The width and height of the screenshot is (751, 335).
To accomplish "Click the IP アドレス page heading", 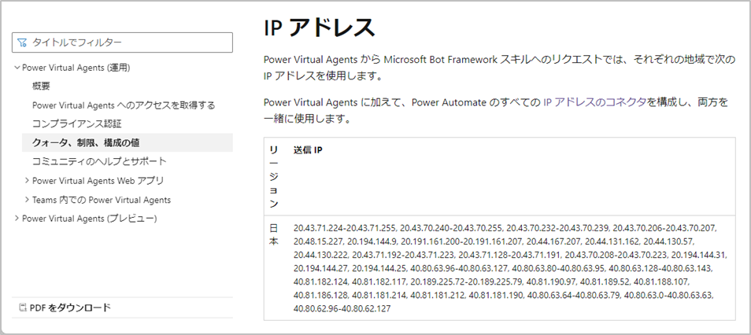I will [x=319, y=28].
